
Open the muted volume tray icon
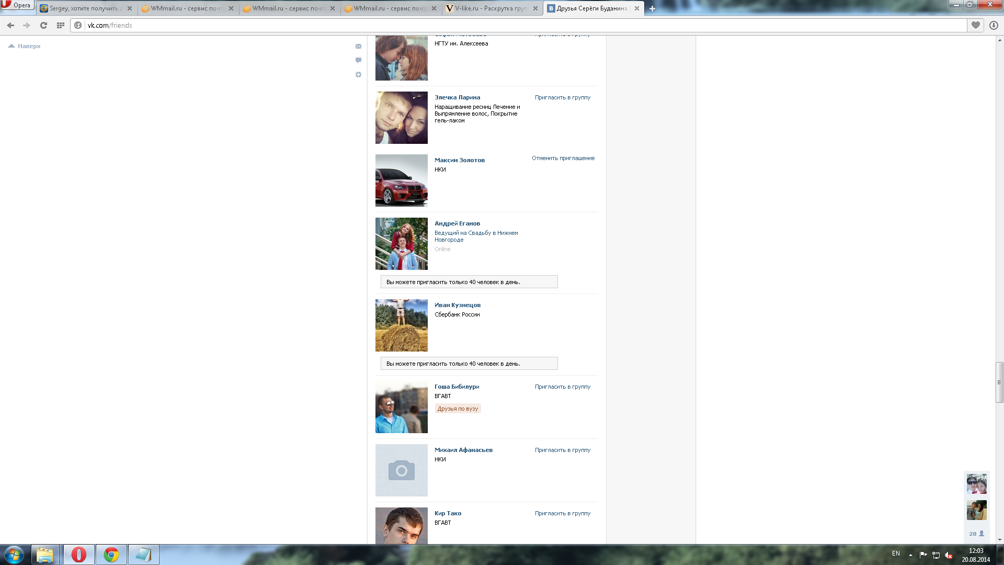click(949, 555)
